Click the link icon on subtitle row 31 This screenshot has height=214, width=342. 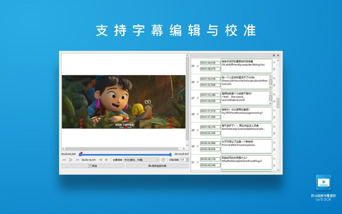tap(197, 162)
